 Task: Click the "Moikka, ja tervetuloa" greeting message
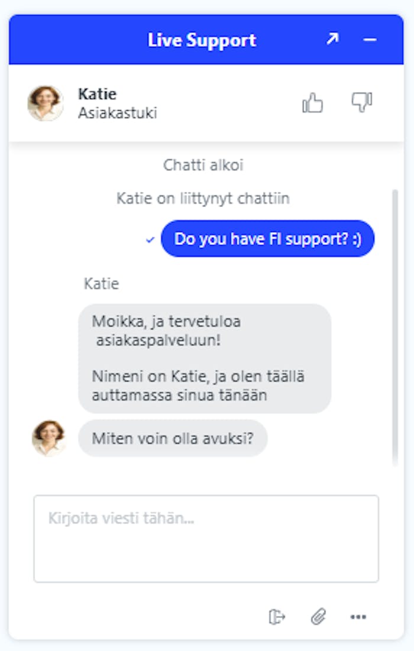204,358
